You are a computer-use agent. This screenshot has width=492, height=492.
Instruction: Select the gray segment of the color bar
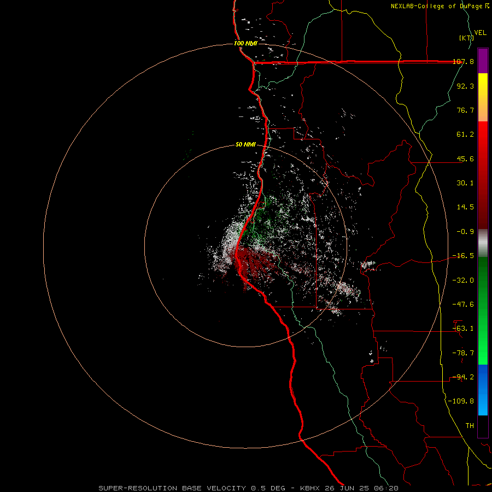coord(483,243)
